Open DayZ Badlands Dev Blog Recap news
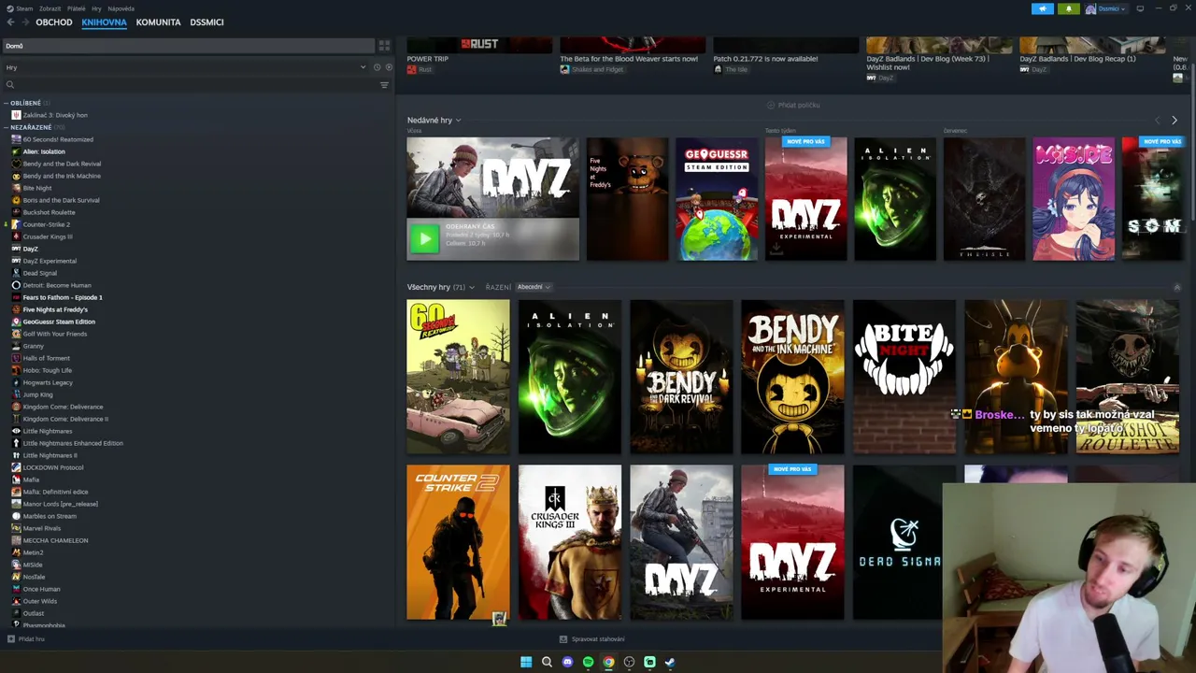 [1092, 55]
